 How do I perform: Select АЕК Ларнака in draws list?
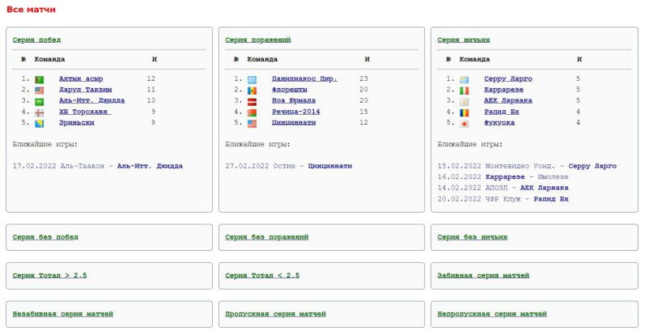coord(507,101)
